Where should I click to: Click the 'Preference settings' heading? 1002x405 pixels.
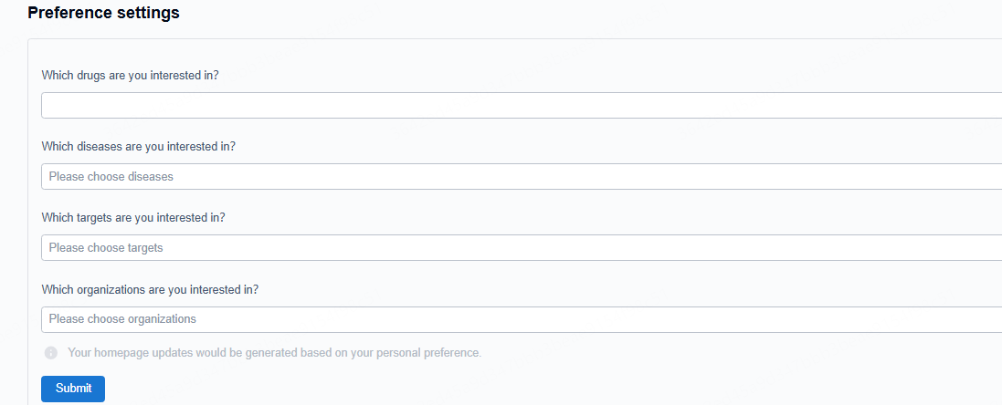coord(103,13)
